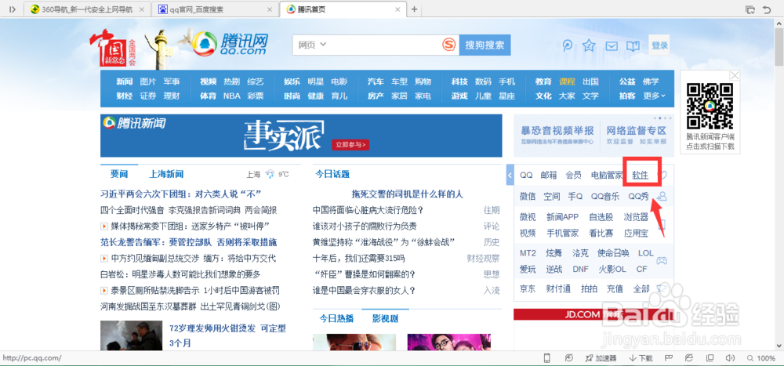The width and height of the screenshot is (784, 366).
Task: Open the 网络监督专区 banner
Action: (x=636, y=135)
